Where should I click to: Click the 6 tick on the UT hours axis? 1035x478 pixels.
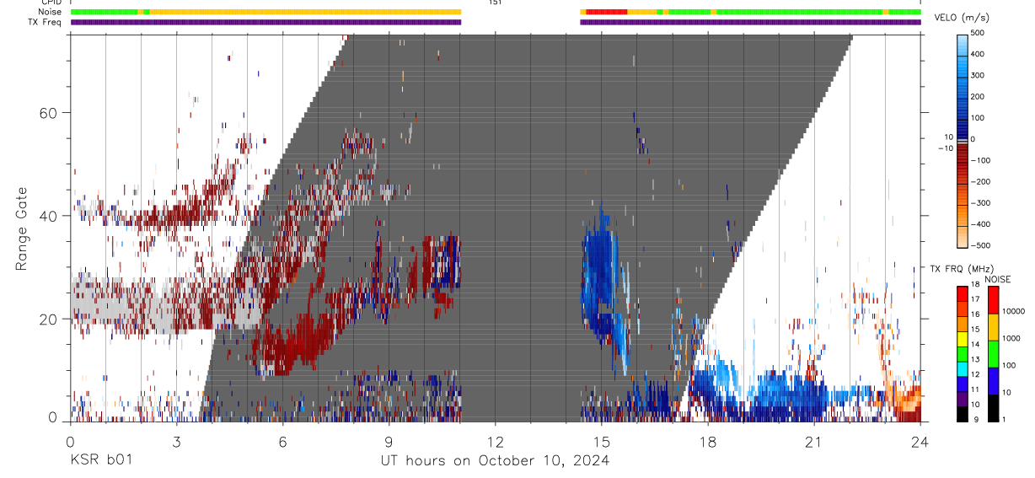[x=282, y=441]
